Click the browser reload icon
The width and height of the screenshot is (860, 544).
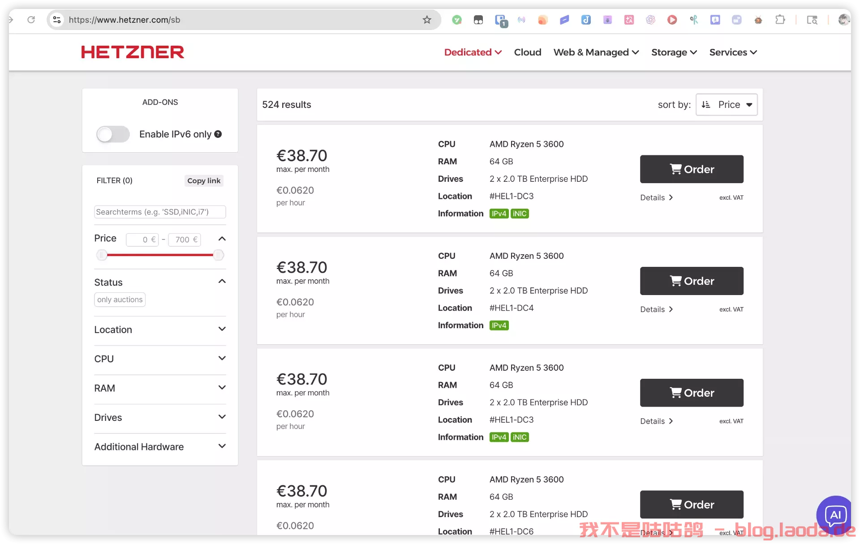point(31,20)
